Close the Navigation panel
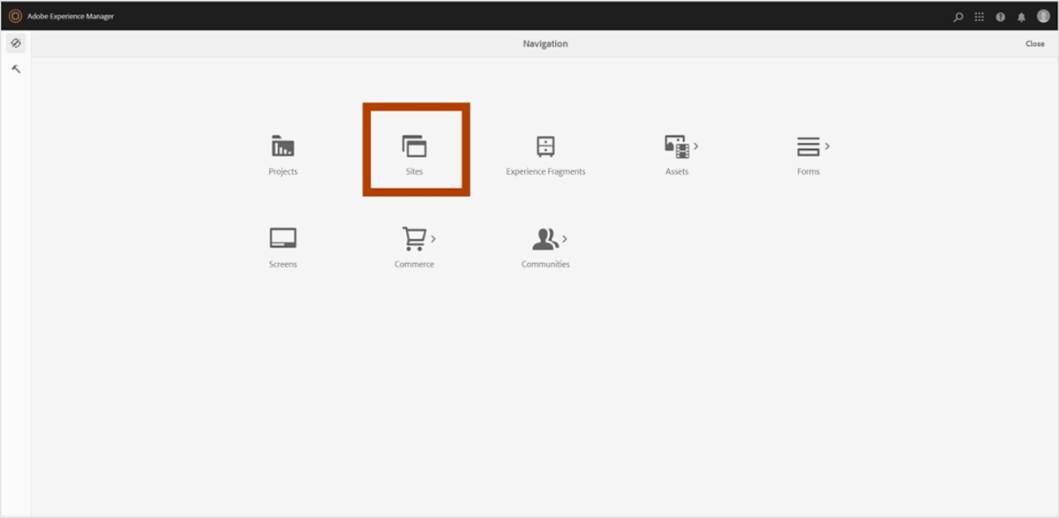Image resolution: width=1059 pixels, height=518 pixels. point(1034,44)
